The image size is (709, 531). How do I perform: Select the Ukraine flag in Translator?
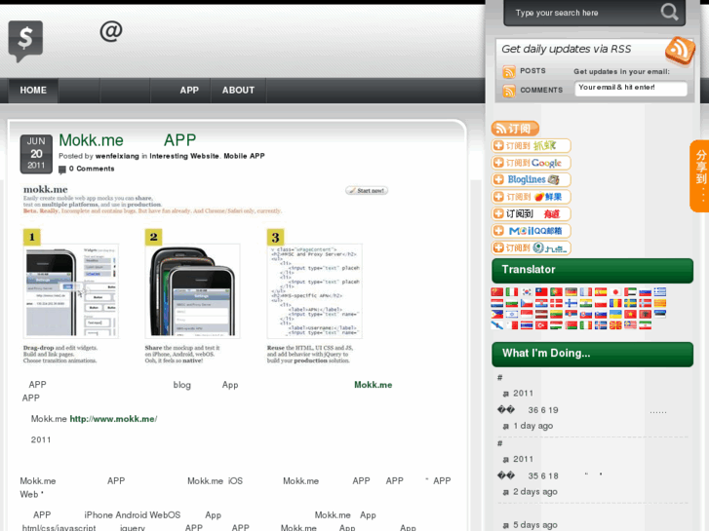[615, 314]
